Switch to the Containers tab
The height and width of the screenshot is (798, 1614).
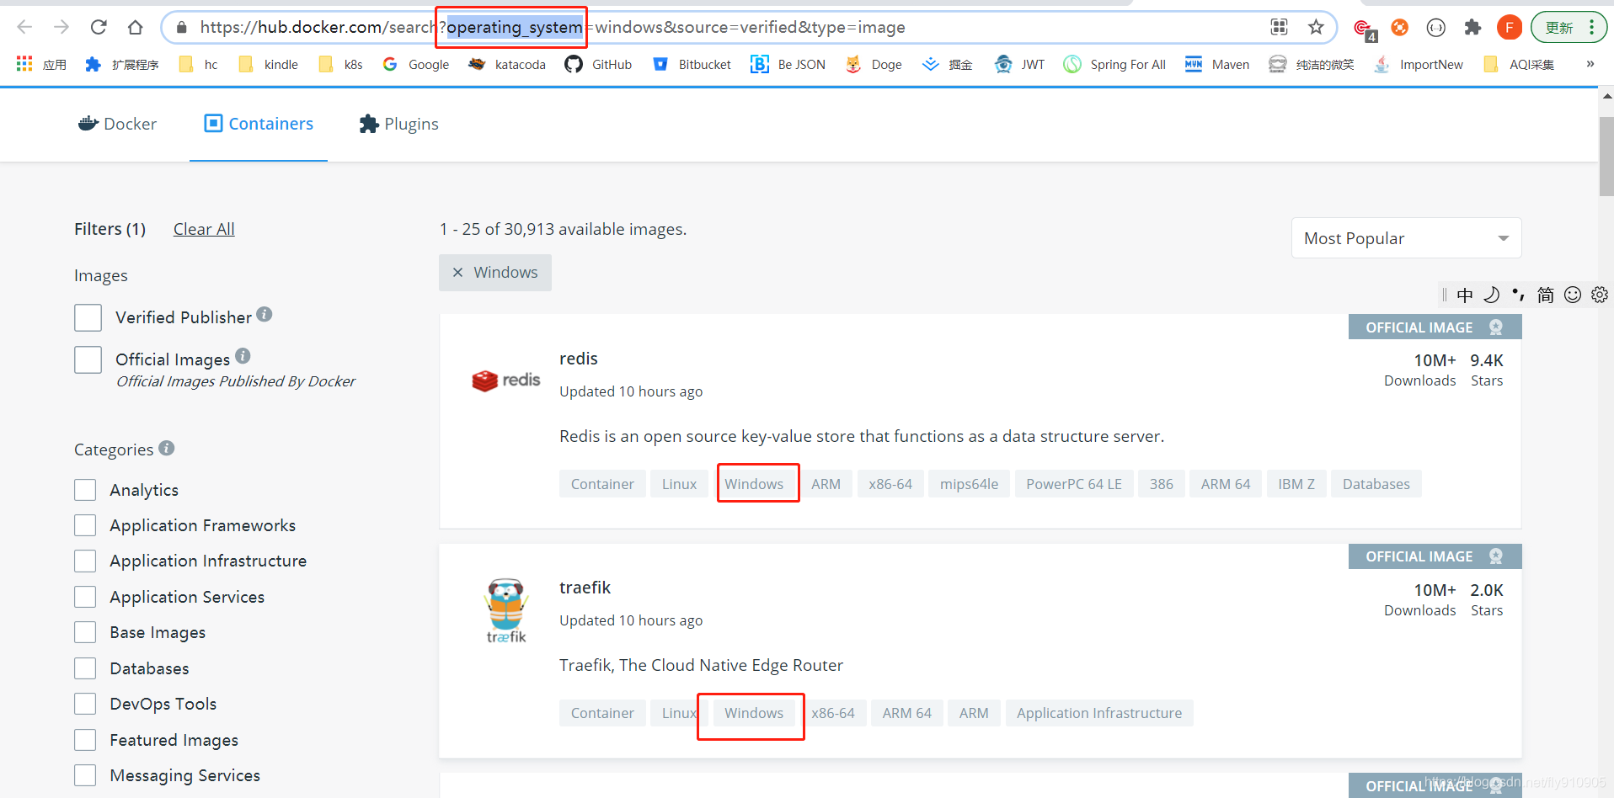[x=259, y=124]
